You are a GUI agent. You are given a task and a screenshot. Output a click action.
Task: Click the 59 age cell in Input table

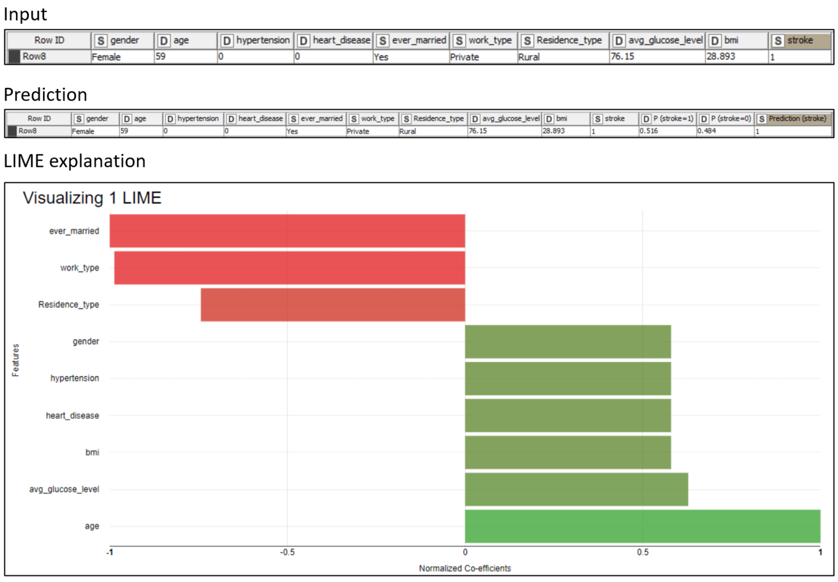pos(186,57)
